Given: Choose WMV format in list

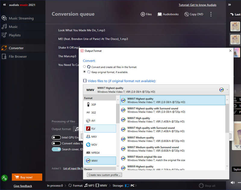Looking at the screenshot, I should [x=100, y=161].
